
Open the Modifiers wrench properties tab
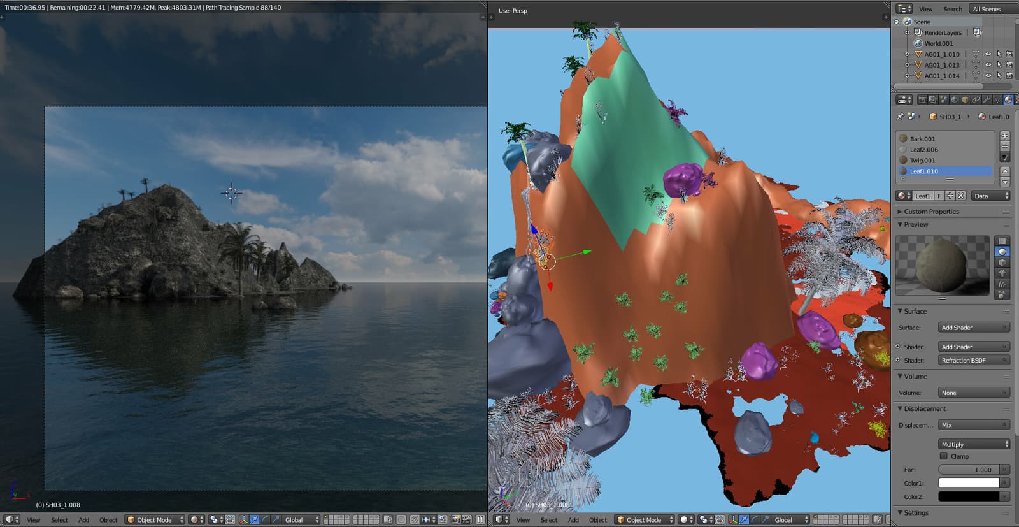[987, 99]
